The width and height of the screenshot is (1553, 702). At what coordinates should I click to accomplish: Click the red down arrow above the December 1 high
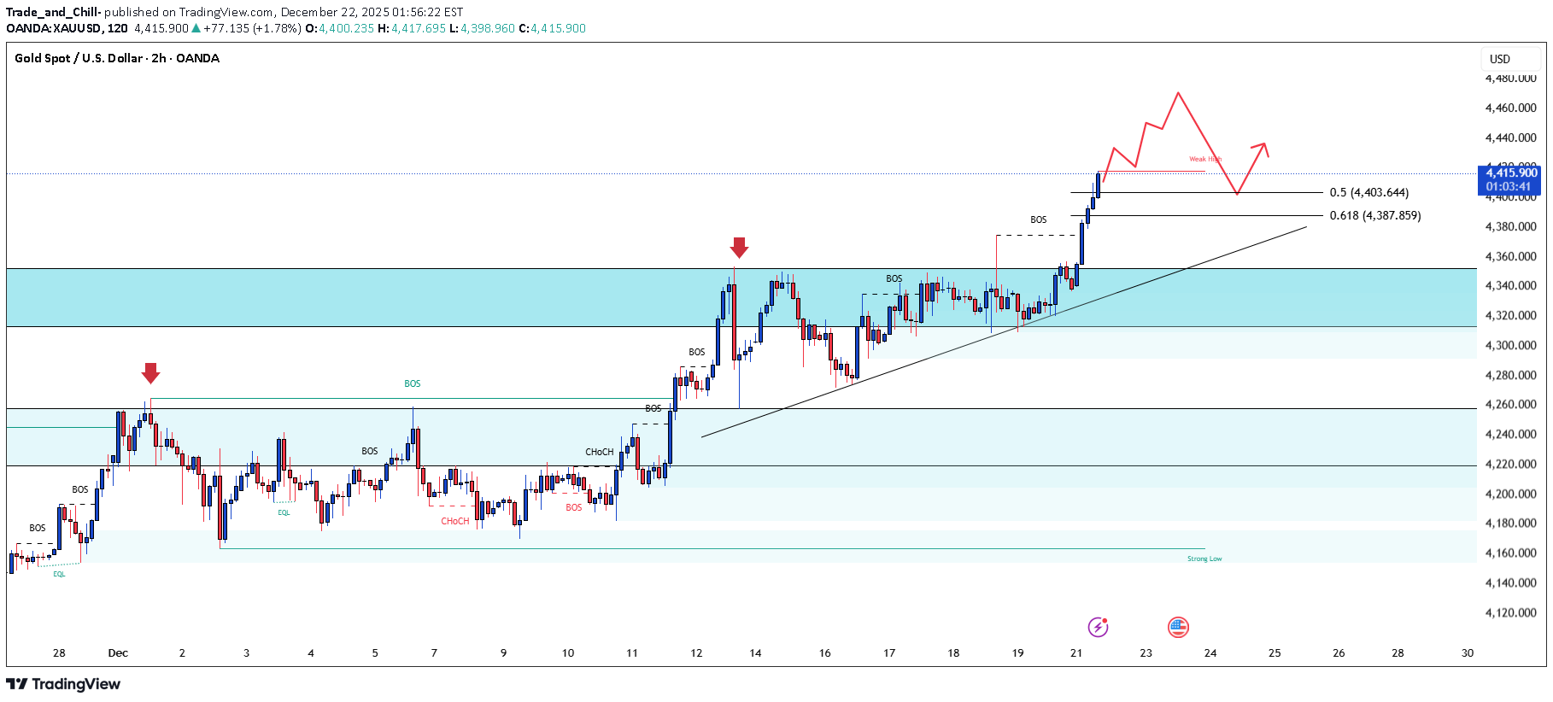coord(150,373)
